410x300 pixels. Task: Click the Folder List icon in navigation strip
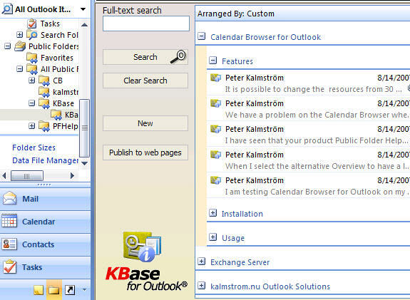coord(54,290)
